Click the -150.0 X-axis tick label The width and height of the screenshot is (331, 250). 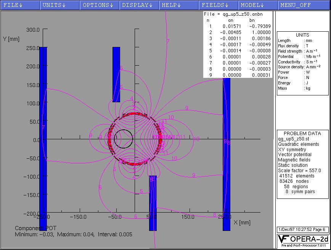(x=78, y=217)
